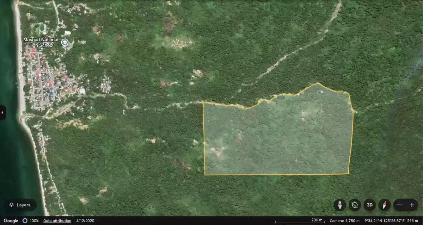This screenshot has width=423, height=225.
Task: Click the fly-to-my-location target icon
Action: [355, 205]
